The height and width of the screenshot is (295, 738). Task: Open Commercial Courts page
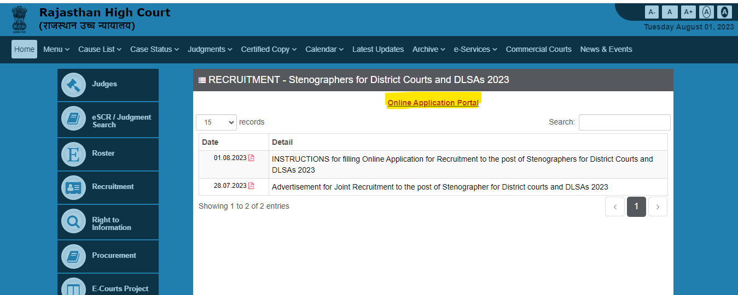[539, 49]
